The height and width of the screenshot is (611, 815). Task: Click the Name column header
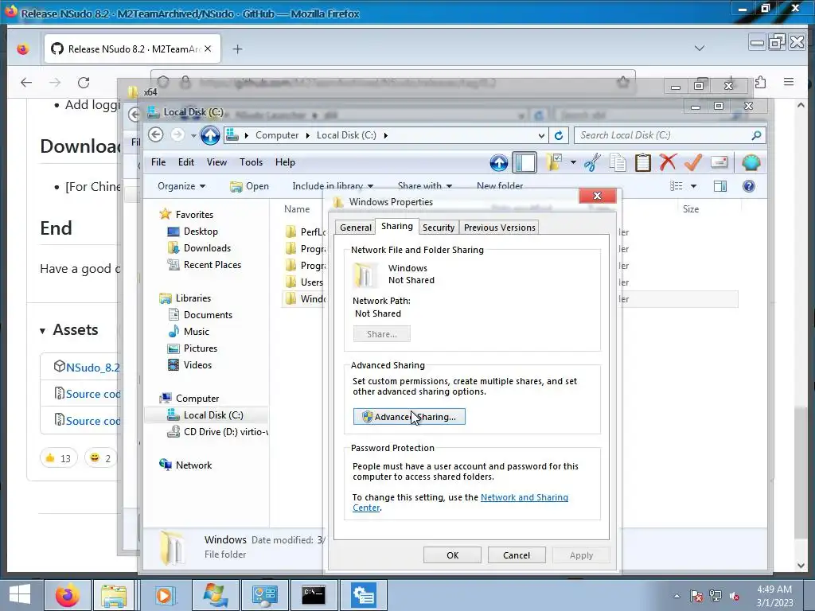point(297,209)
